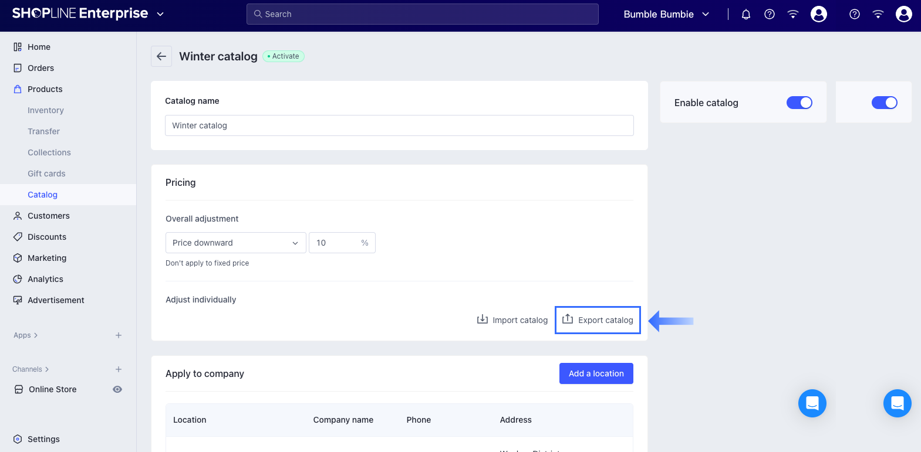Go to Inventory in the sidebar
The height and width of the screenshot is (452, 921).
46,110
